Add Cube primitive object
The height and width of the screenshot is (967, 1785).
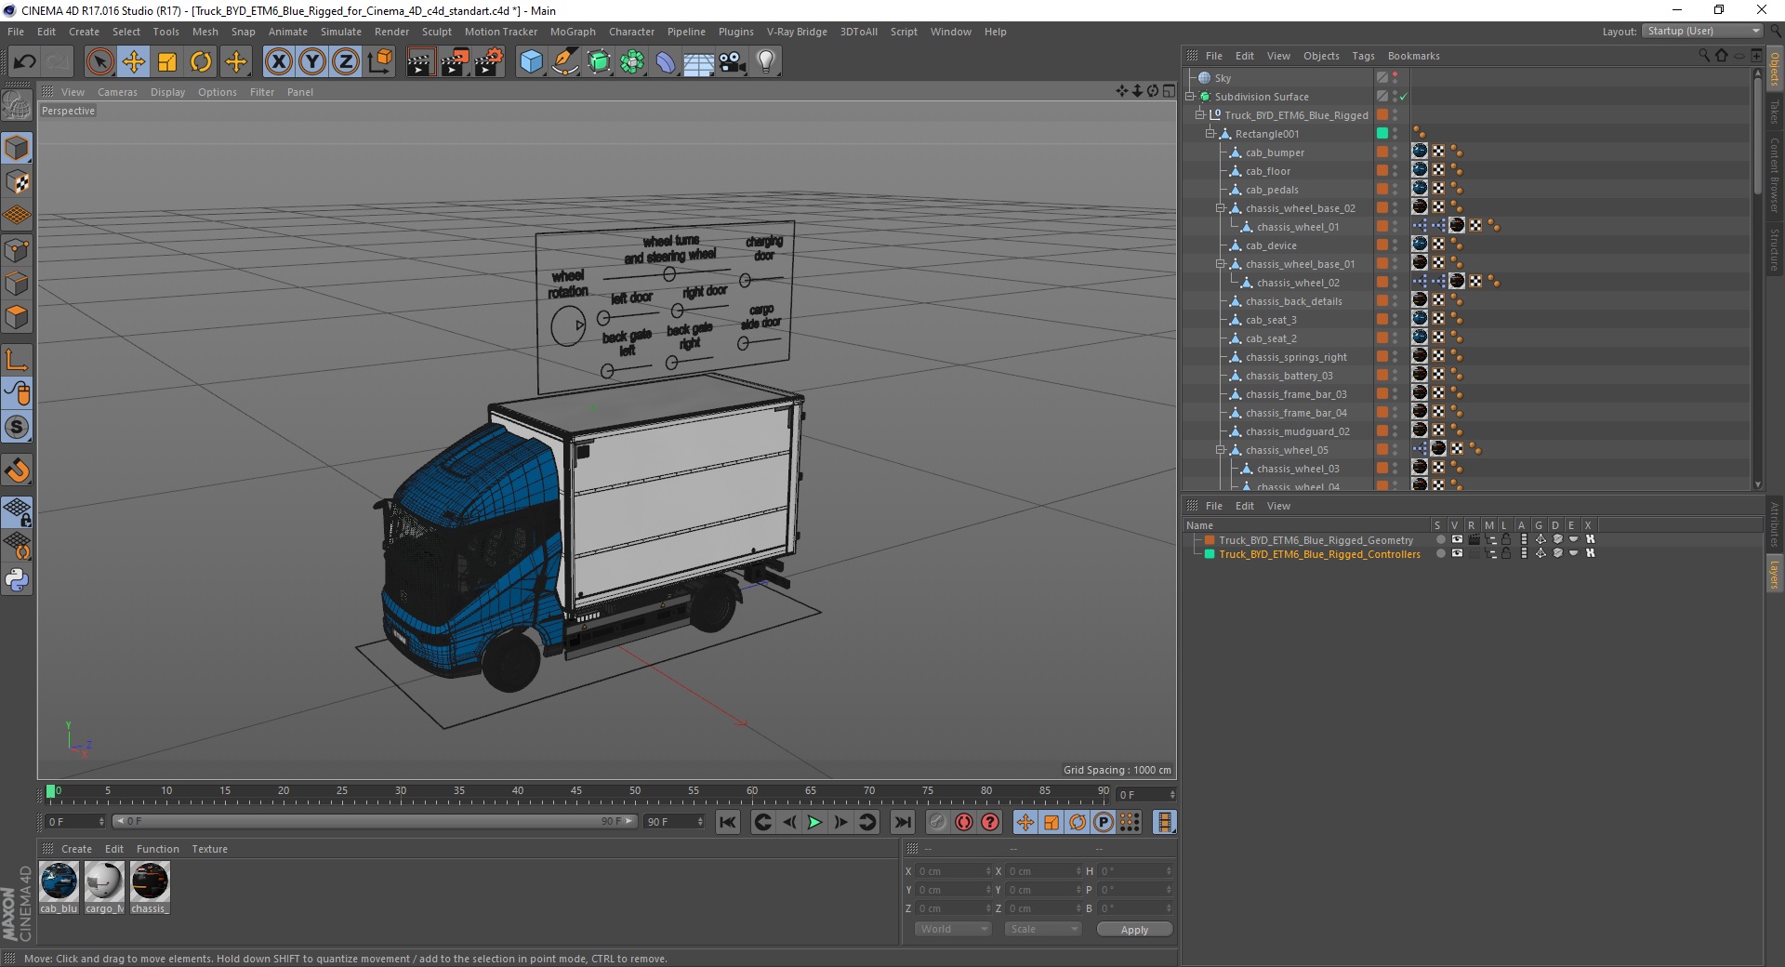pyautogui.click(x=531, y=62)
